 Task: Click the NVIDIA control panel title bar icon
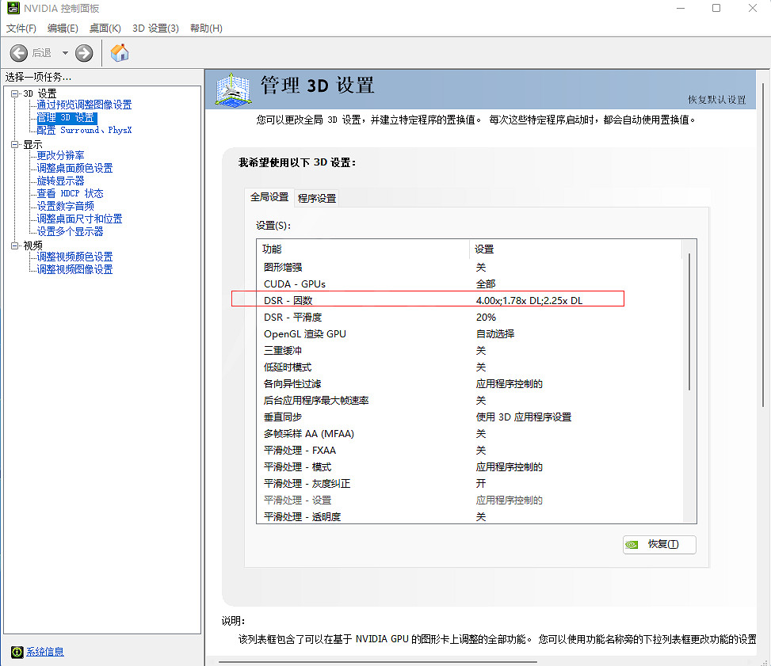pos(13,9)
